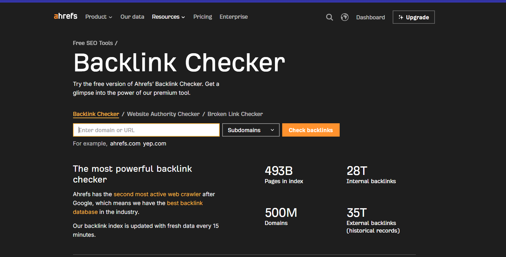Screen dimensions: 506x257
Task: Click the Backlink Checker page heading
Action: tap(179, 63)
